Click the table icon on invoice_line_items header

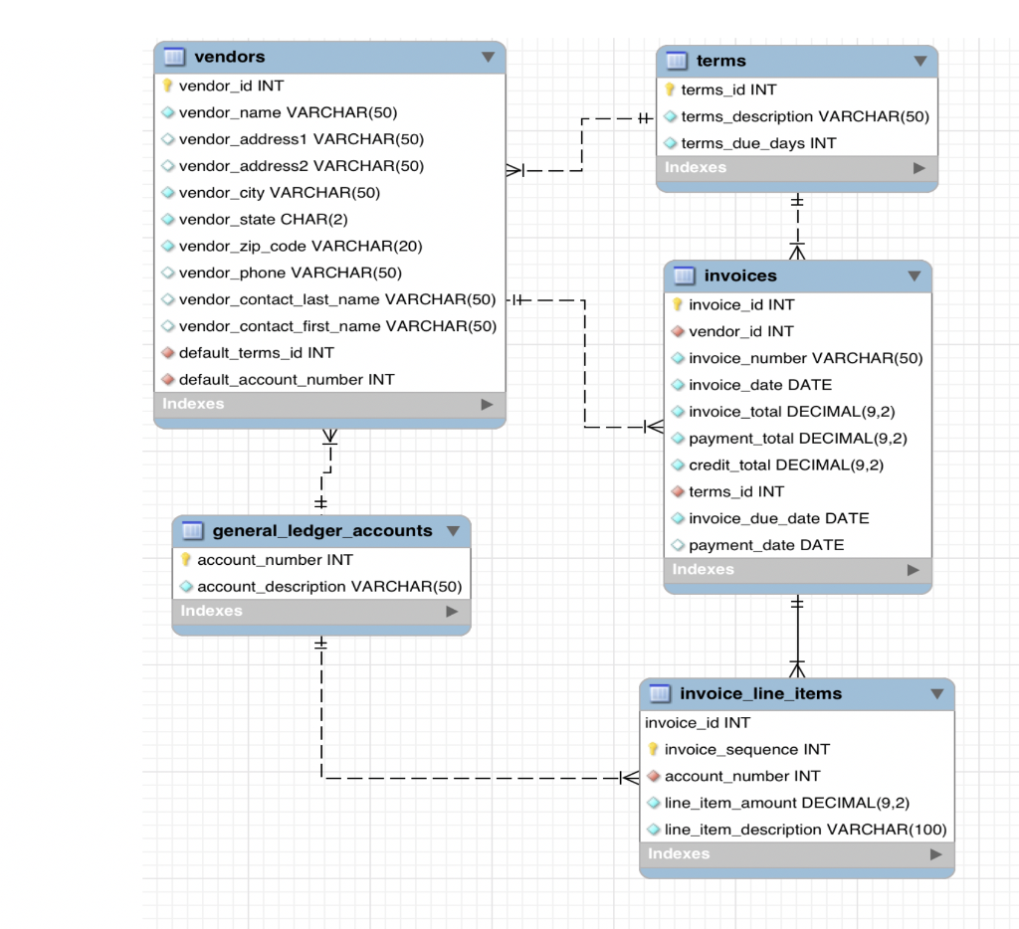click(661, 693)
